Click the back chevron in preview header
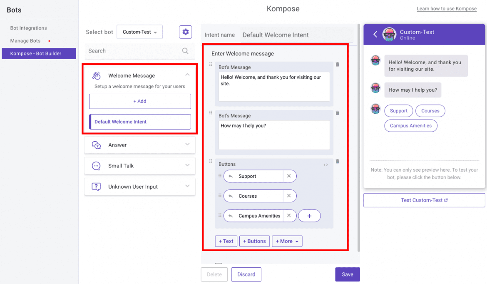 coord(375,34)
